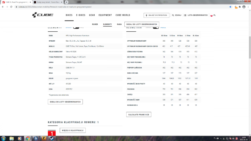The image size is (251, 141).
Task: Select the RAMA section tab
Action: tap(119, 24)
